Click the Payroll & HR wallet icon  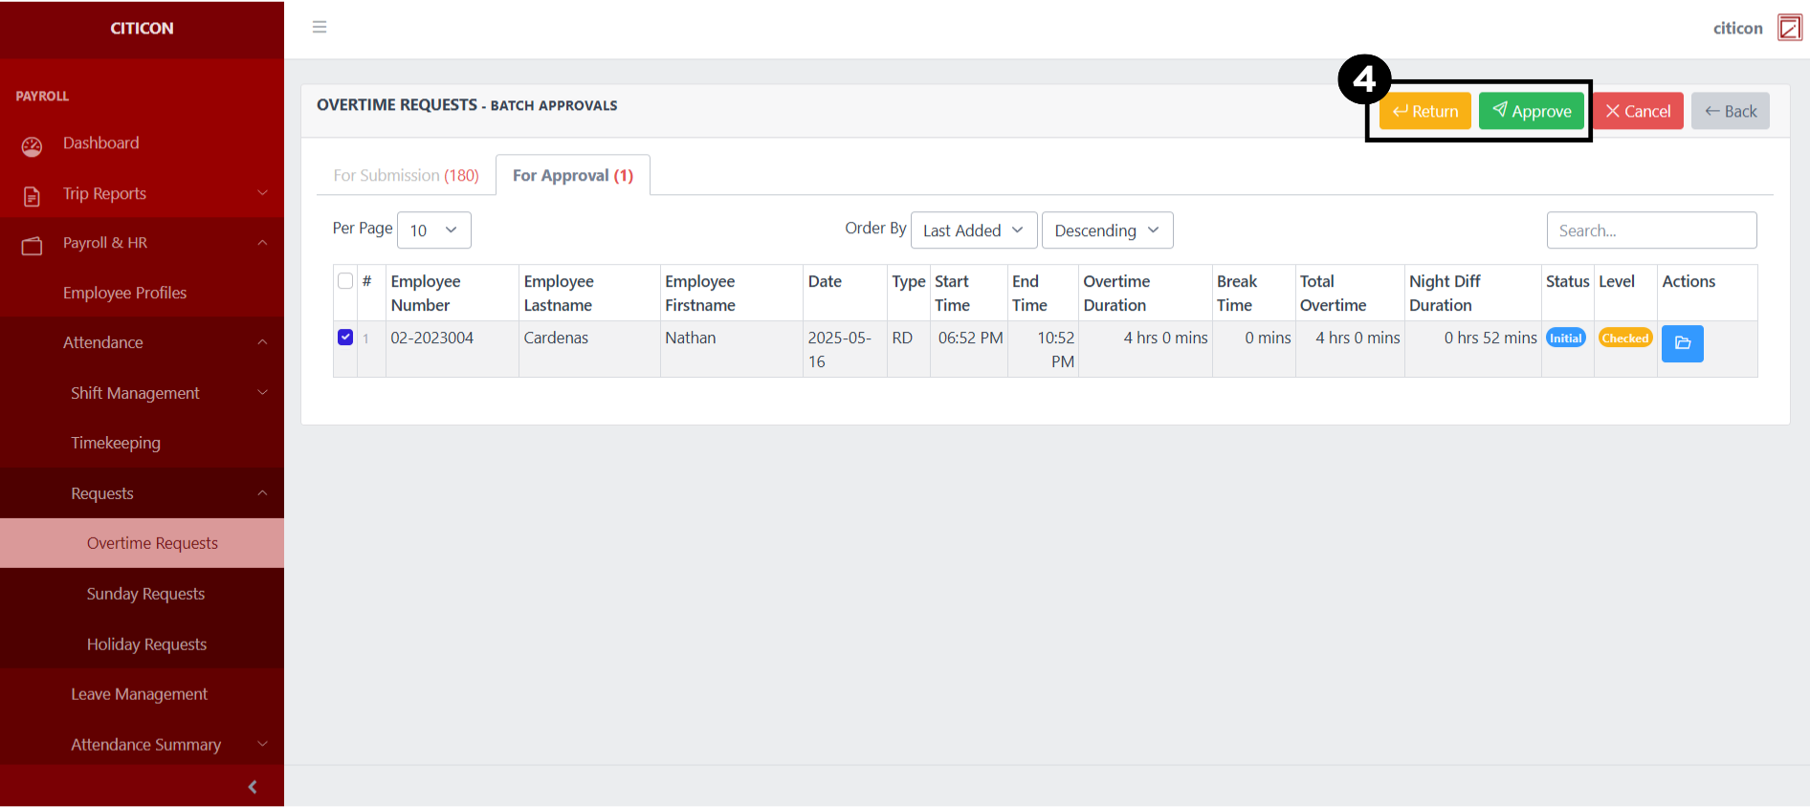33,245
